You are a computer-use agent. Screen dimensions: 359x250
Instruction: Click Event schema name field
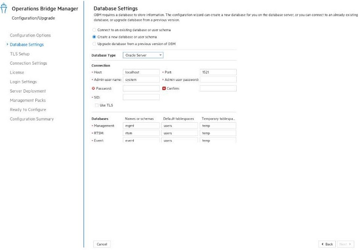pos(141,140)
